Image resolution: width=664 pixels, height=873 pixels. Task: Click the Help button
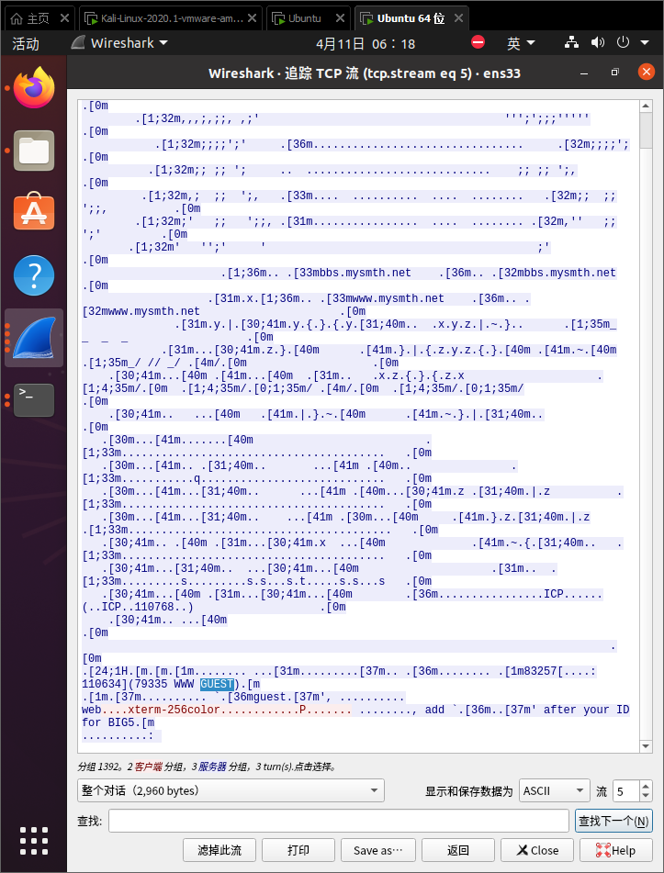pyautogui.click(x=615, y=850)
